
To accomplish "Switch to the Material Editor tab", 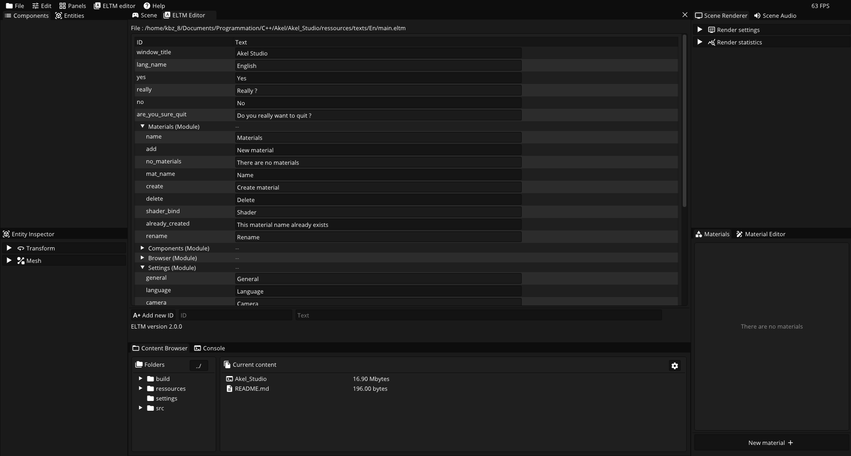I will pos(760,234).
